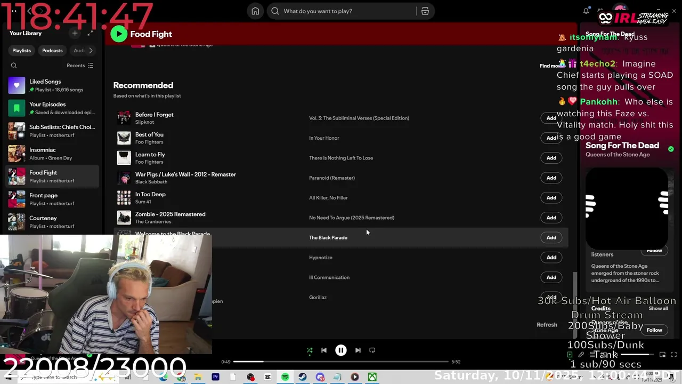Open the Xbox app from the taskbar
Viewport: 682px width, 384px height.
(x=372, y=377)
